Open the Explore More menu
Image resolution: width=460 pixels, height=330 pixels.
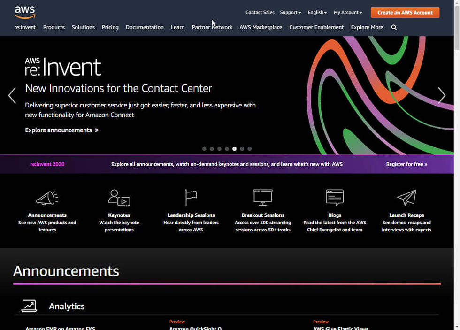click(x=367, y=27)
